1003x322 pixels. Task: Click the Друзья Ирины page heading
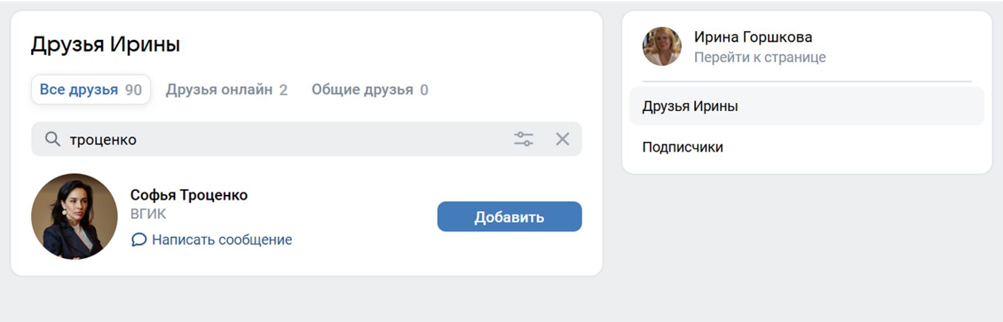tap(105, 44)
